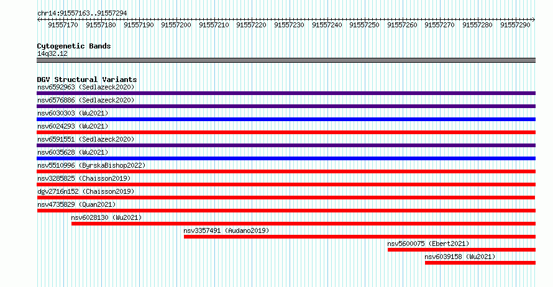Click the nsv6591551 (Sedlazeck2020) label
This screenshot has height=287, width=553.
(x=86, y=139)
